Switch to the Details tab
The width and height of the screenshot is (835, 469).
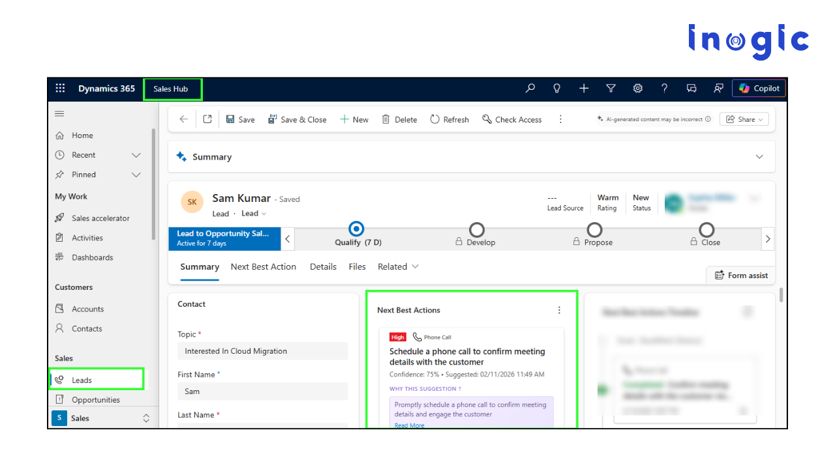(x=323, y=267)
